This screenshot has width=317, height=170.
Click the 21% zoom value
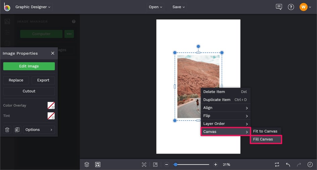tap(226, 165)
